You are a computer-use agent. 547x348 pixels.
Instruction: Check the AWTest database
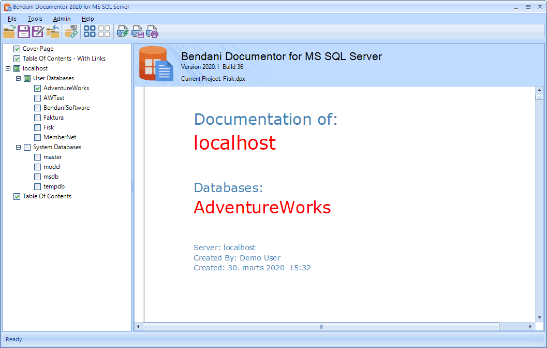coord(38,98)
